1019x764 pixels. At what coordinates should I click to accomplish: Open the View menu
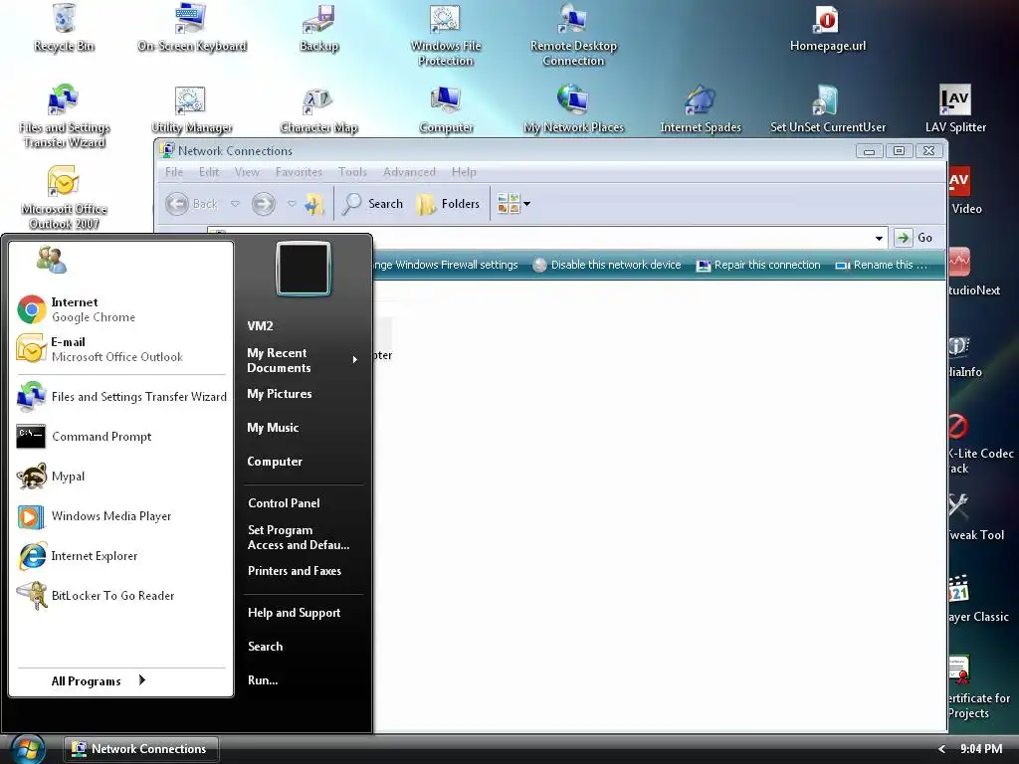coord(247,172)
